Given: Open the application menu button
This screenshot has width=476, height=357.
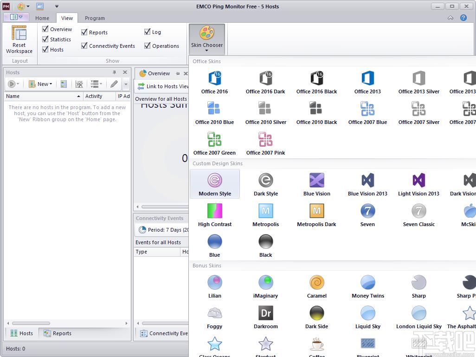Looking at the screenshot, I should [x=16, y=17].
